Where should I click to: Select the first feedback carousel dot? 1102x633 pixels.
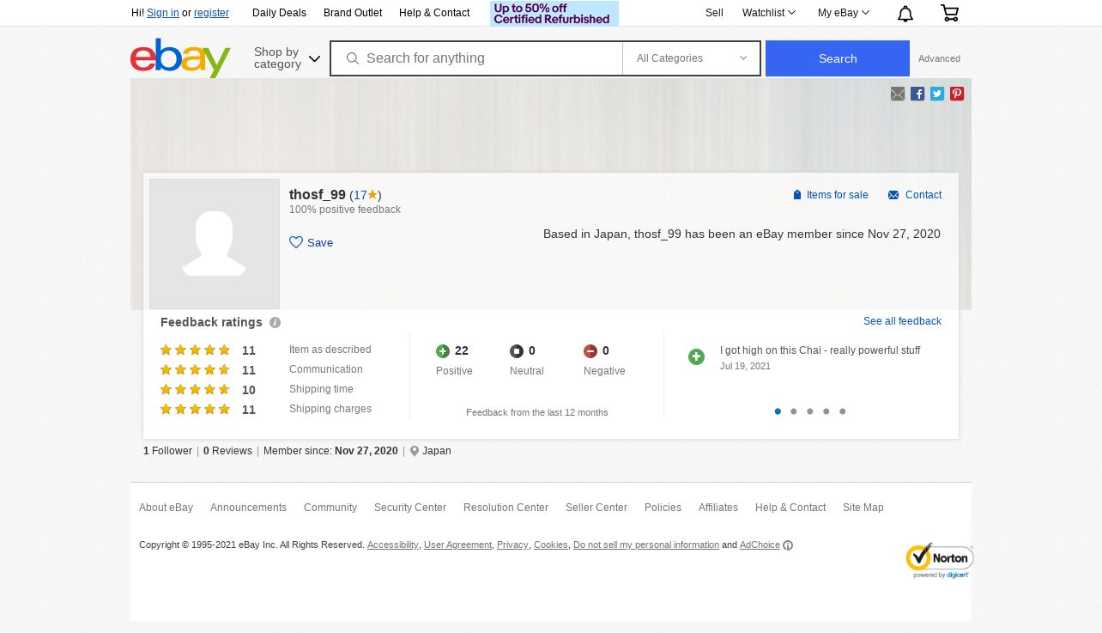[x=778, y=411]
